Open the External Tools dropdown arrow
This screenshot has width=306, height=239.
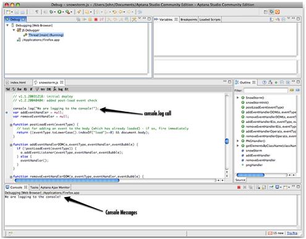tap(71, 12)
